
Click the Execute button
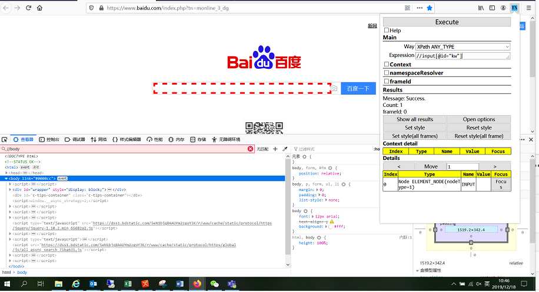pyautogui.click(x=447, y=22)
